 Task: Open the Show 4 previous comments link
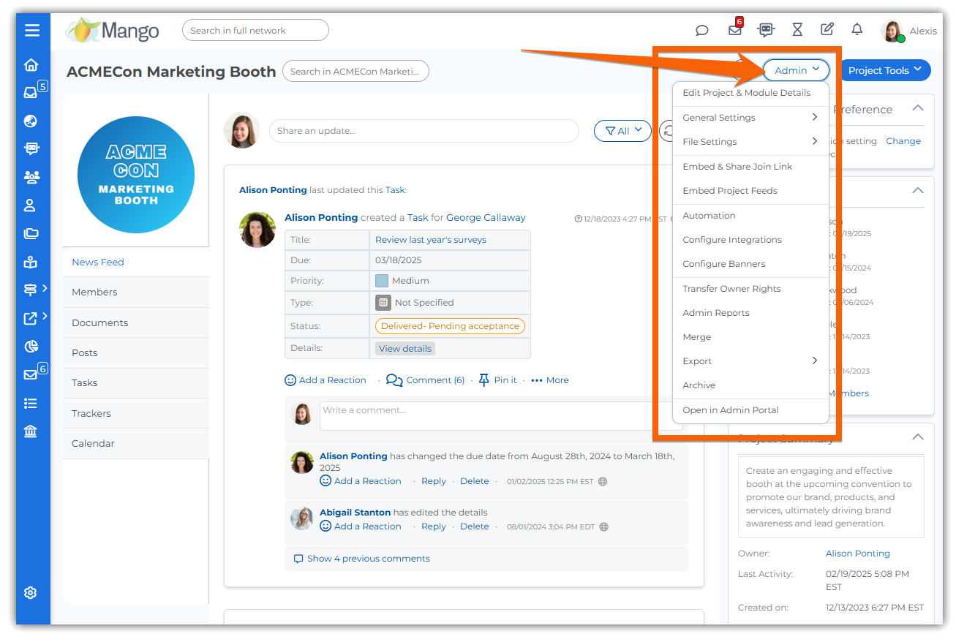point(368,559)
